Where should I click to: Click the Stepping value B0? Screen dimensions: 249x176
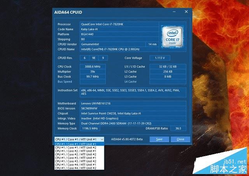click(x=119, y=39)
